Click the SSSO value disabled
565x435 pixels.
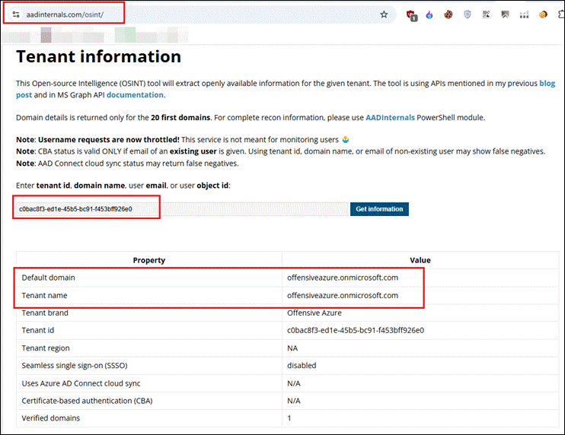coord(302,366)
